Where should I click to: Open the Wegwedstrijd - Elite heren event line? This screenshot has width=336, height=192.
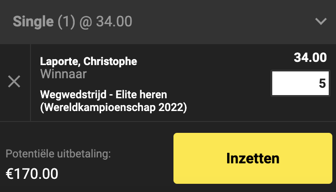pos(104,95)
